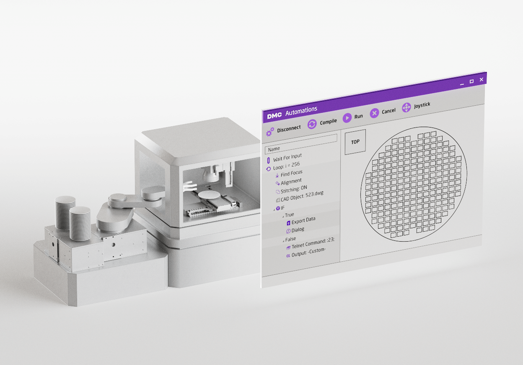Maximize the DMC Automations window

coord(471,81)
